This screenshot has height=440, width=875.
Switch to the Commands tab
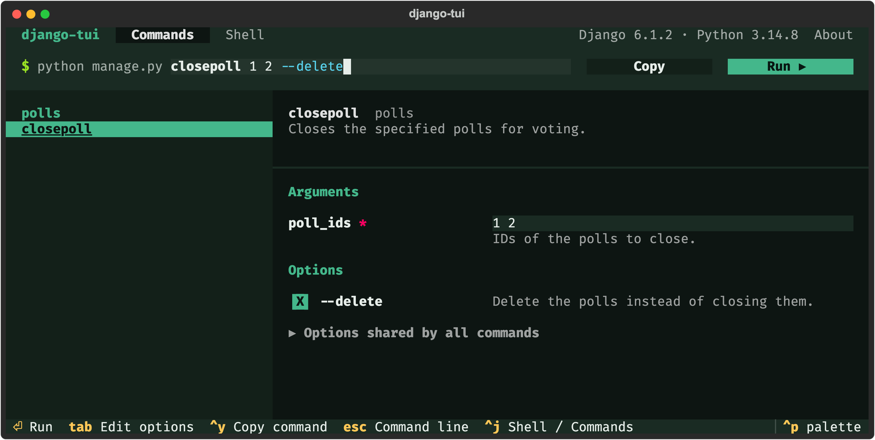tap(162, 35)
